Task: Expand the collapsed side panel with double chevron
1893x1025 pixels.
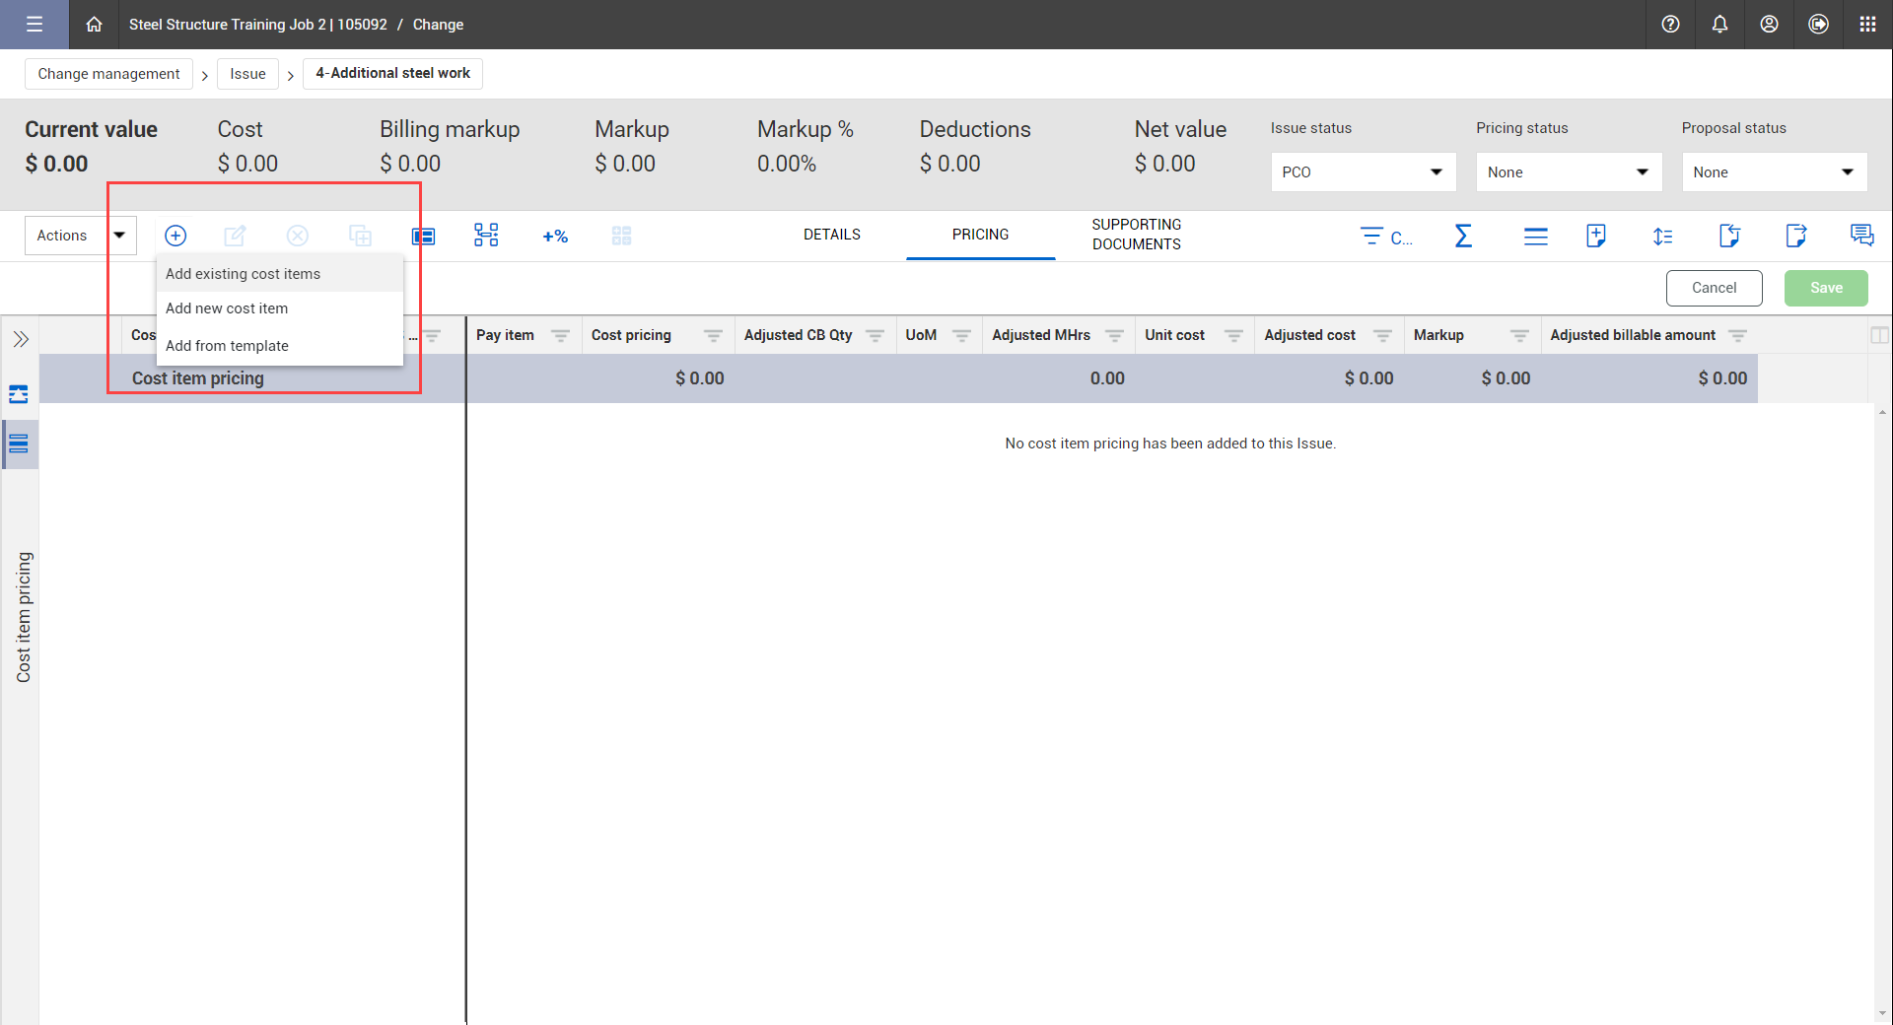Action: (x=21, y=340)
